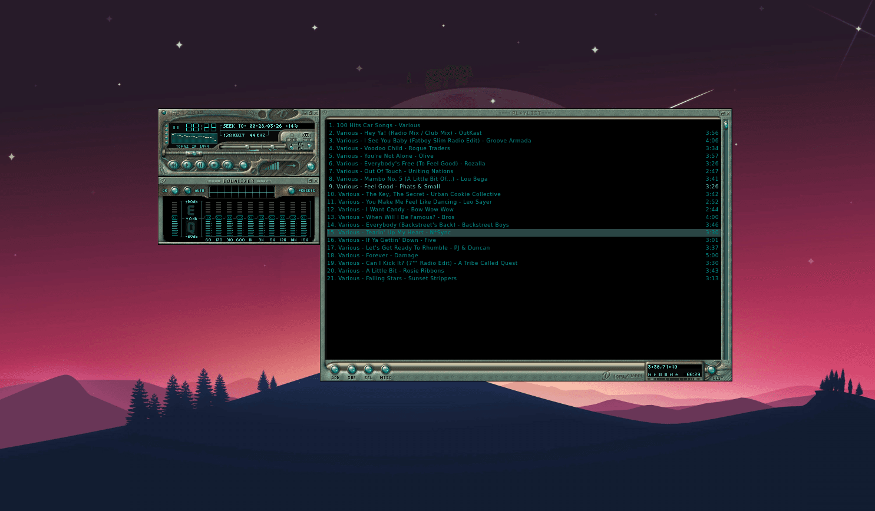Shade the Equalizer window with titlebar button

pyautogui.click(x=310, y=181)
